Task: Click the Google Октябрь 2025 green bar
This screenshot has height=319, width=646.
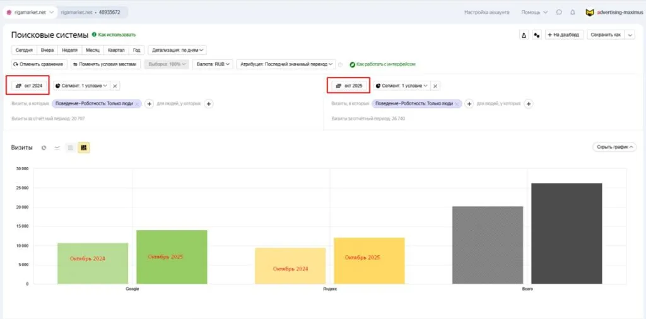Action: (x=172, y=257)
